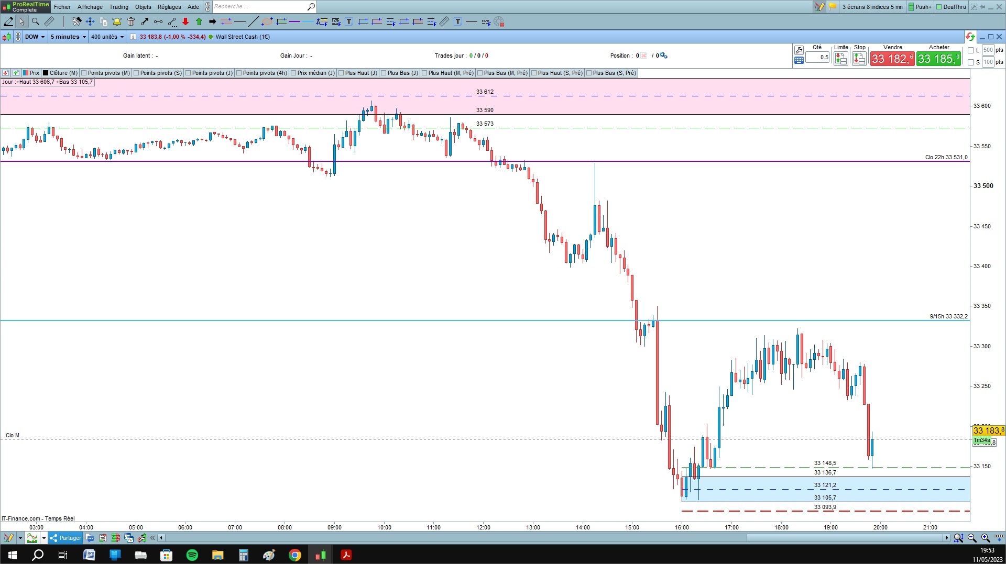The height and width of the screenshot is (564, 1006).
Task: Expand the 400 unités dropdown
Action: [107, 37]
